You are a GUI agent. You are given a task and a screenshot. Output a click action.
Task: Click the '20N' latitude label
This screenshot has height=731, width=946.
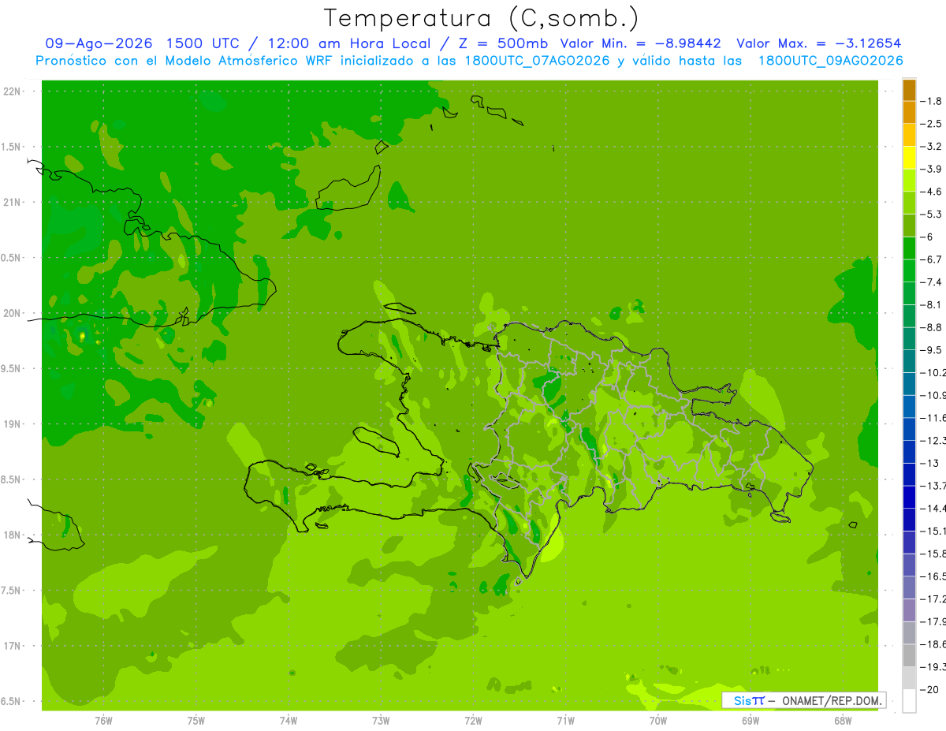tap(12, 313)
